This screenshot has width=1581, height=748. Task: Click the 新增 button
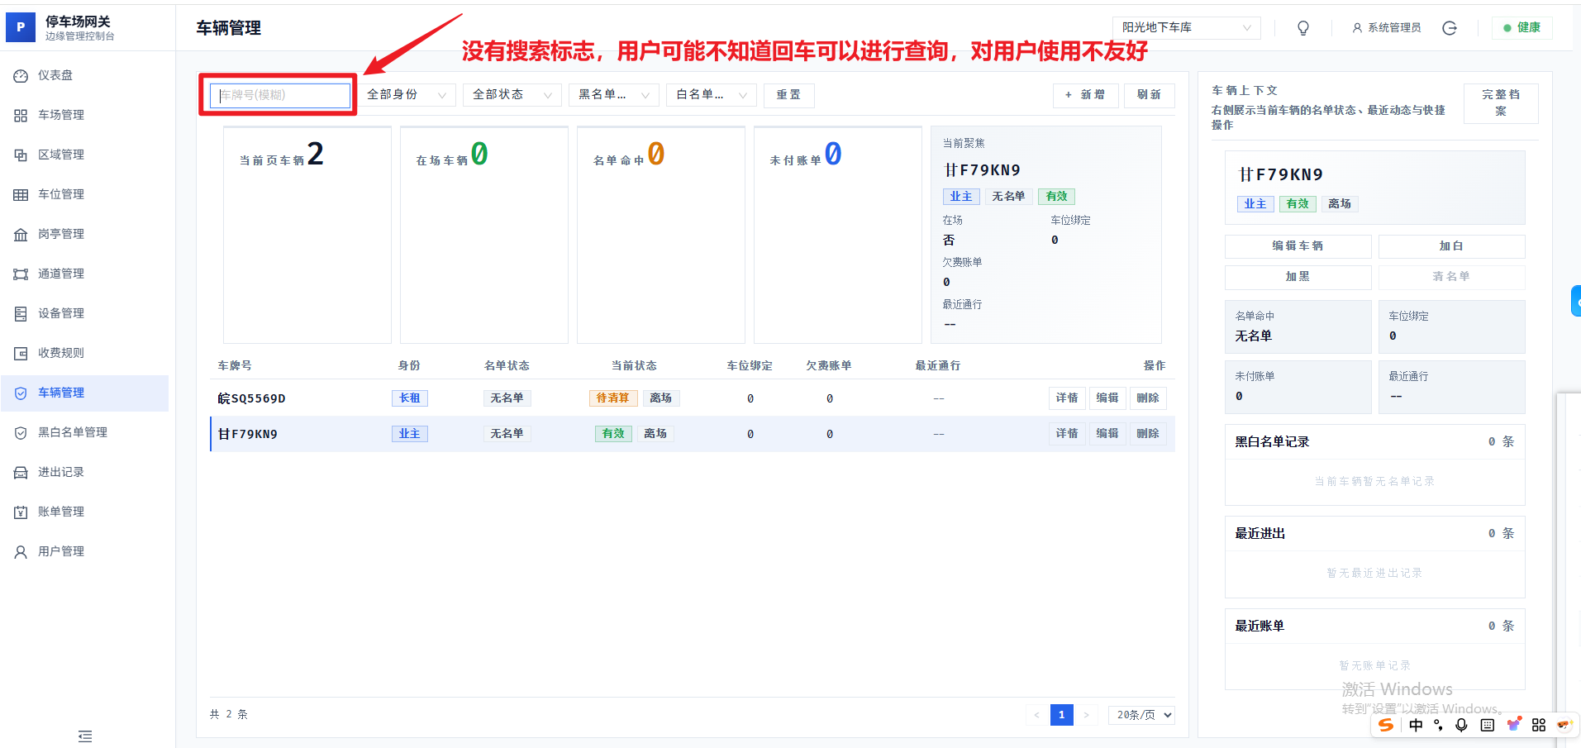(x=1085, y=95)
